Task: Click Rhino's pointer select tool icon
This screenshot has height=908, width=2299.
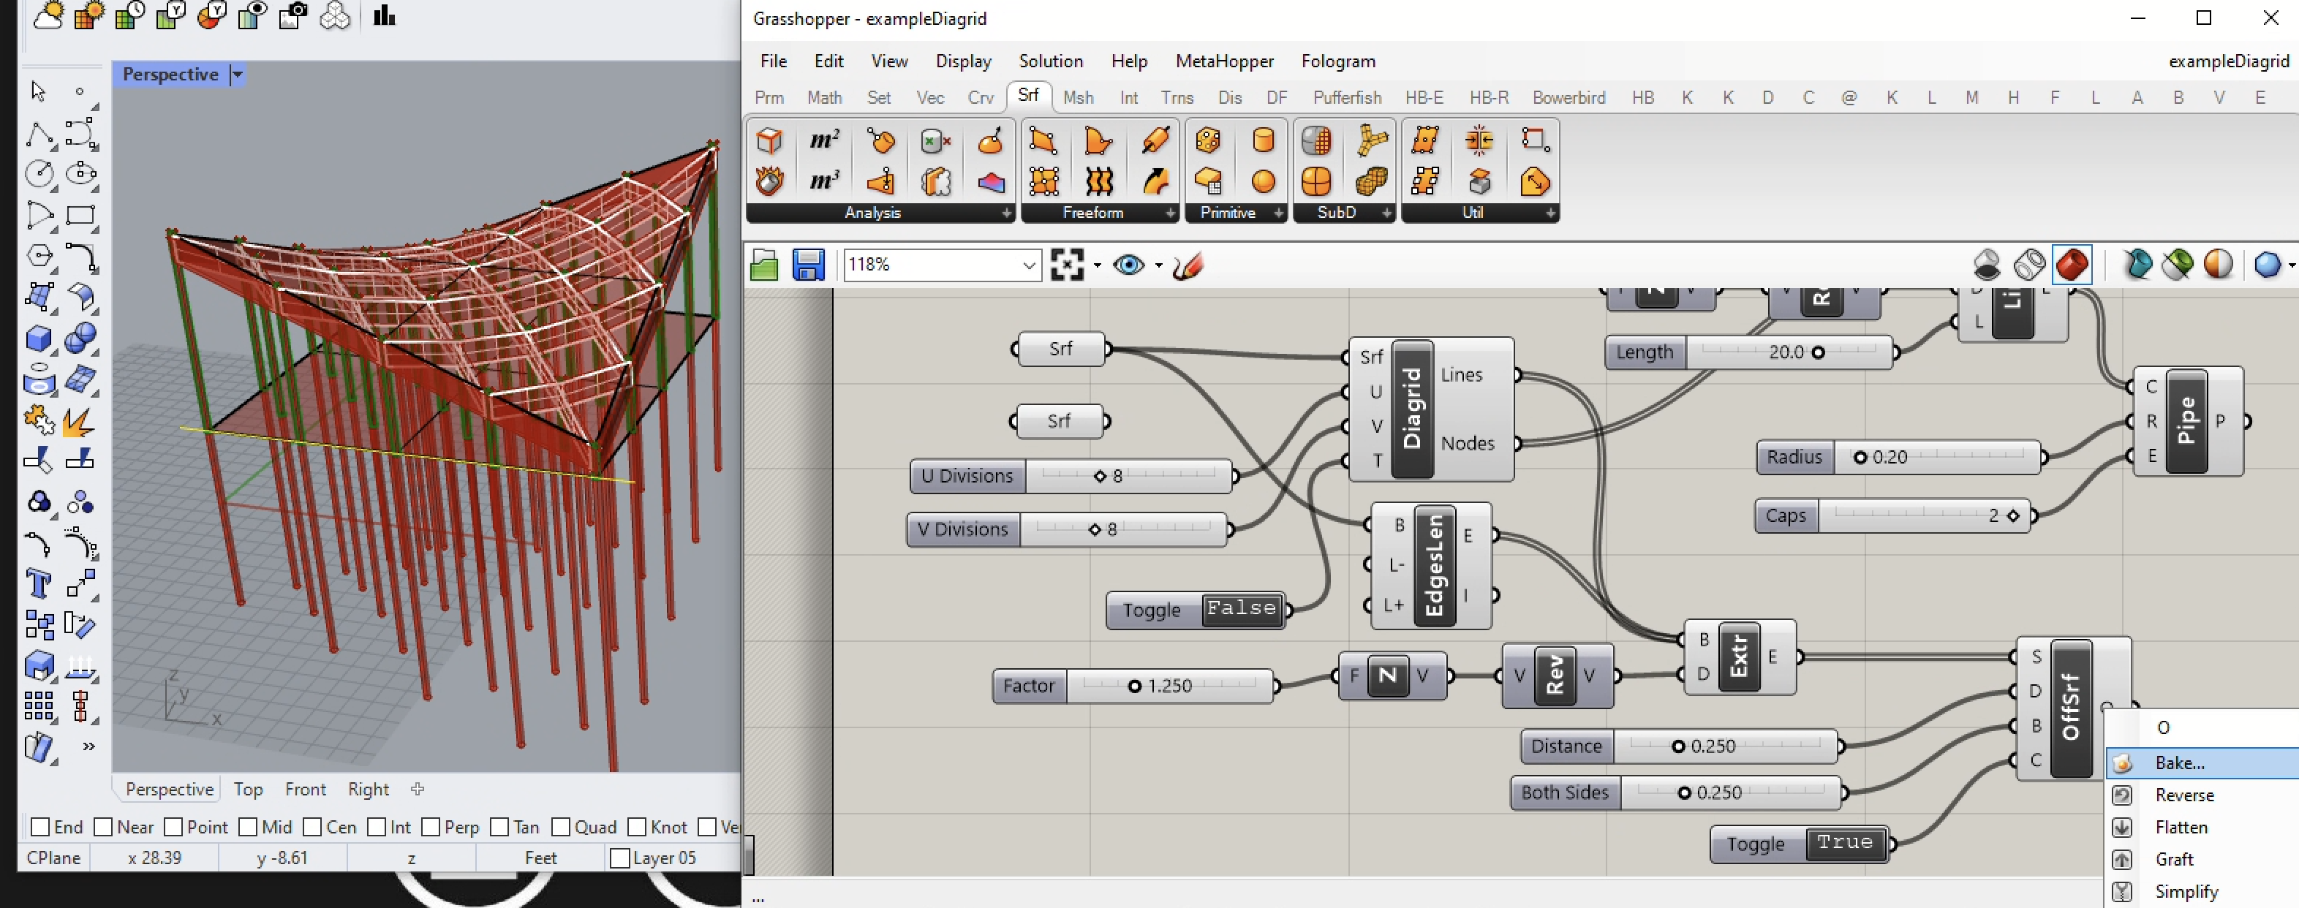Action: (37, 91)
